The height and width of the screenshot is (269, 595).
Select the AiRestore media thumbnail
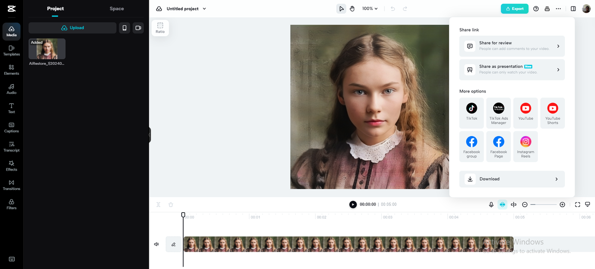[x=47, y=49]
